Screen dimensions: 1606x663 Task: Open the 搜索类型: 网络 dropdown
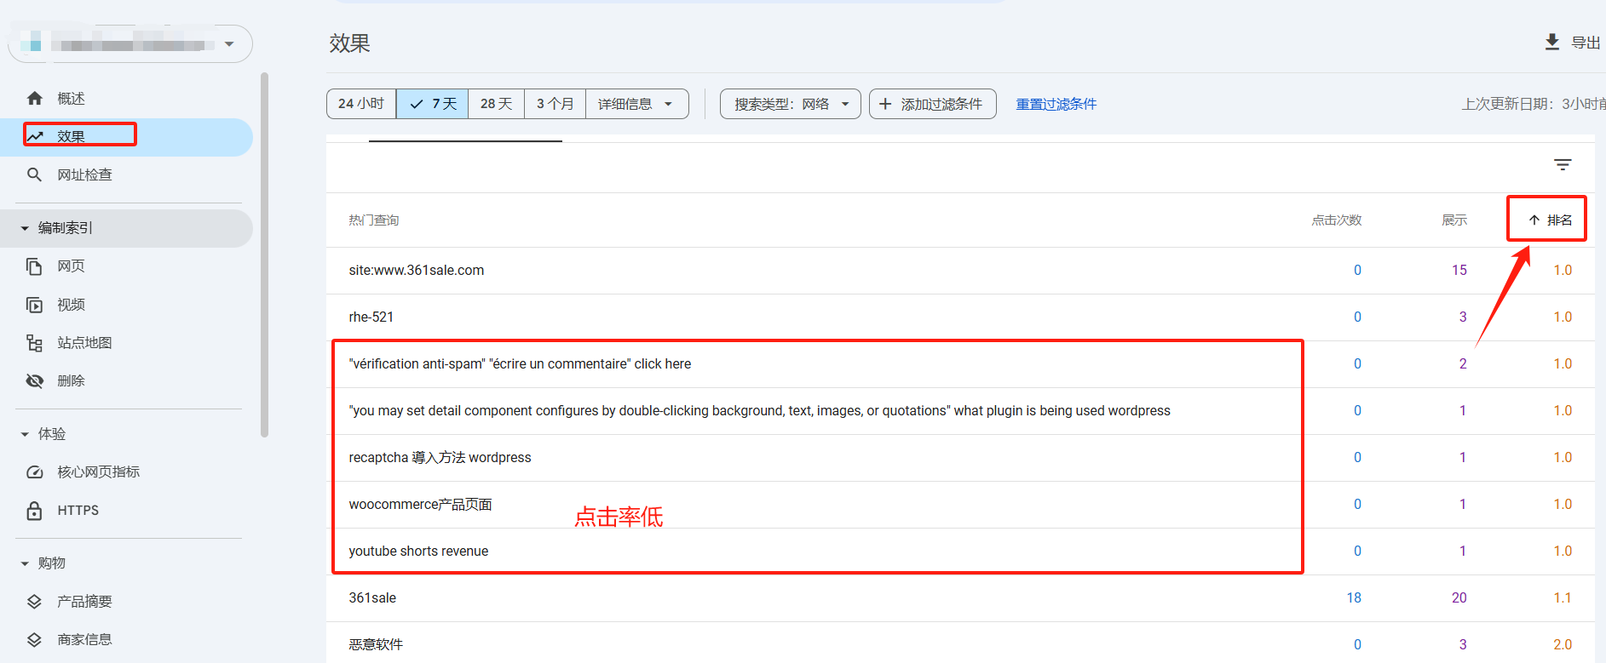[791, 104]
